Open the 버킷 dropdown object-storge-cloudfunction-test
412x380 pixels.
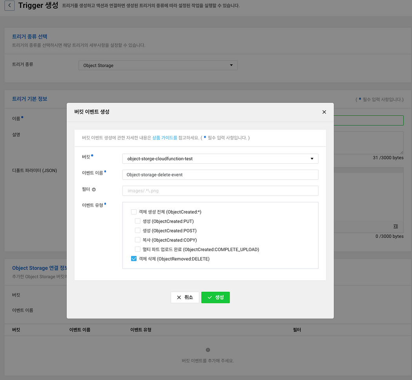pos(220,159)
